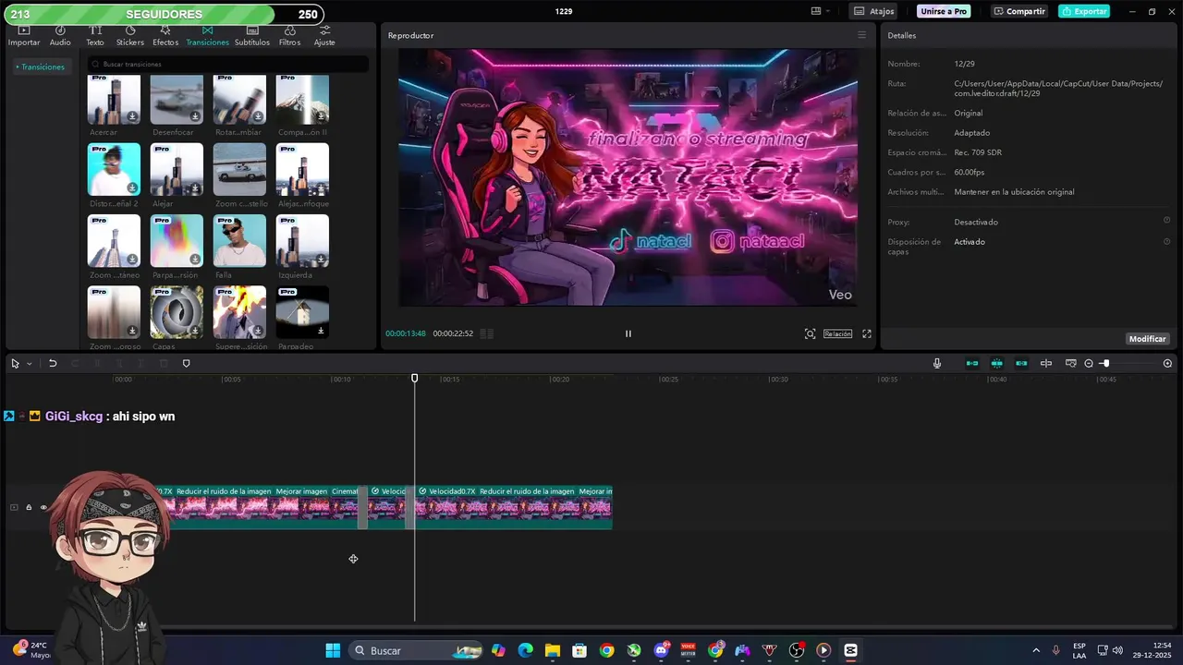Image resolution: width=1183 pixels, height=665 pixels.
Task: Click the Modificar button in Detalles
Action: (x=1148, y=339)
